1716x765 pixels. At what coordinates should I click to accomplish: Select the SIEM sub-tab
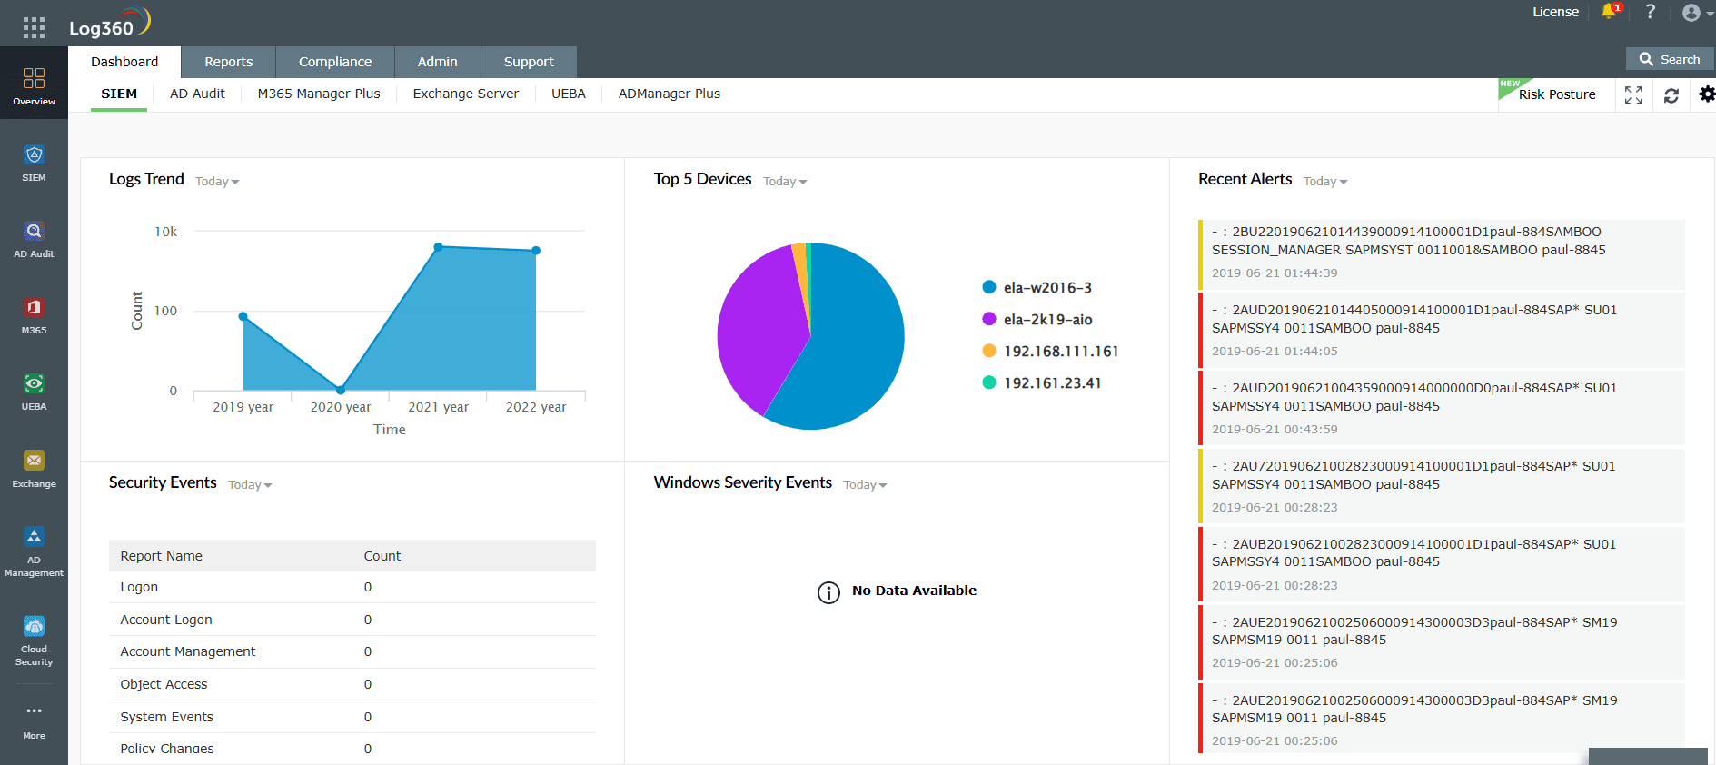[x=119, y=94]
